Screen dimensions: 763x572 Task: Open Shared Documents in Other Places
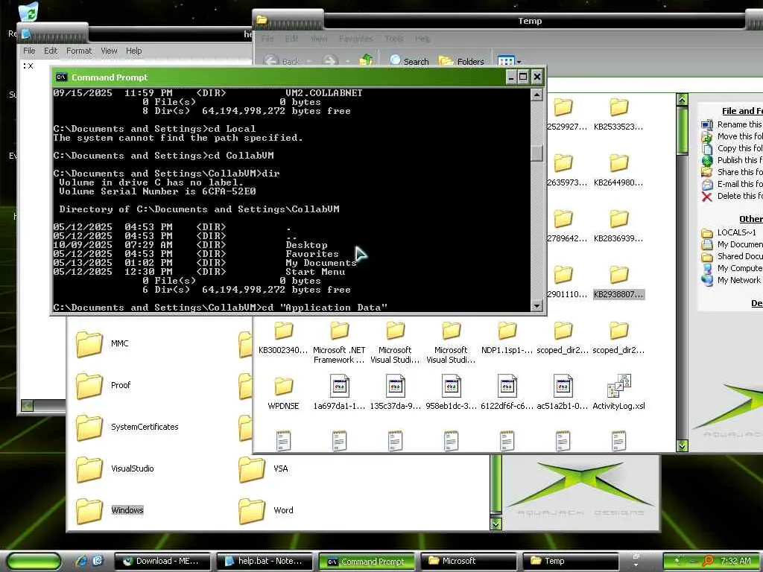tap(732, 256)
